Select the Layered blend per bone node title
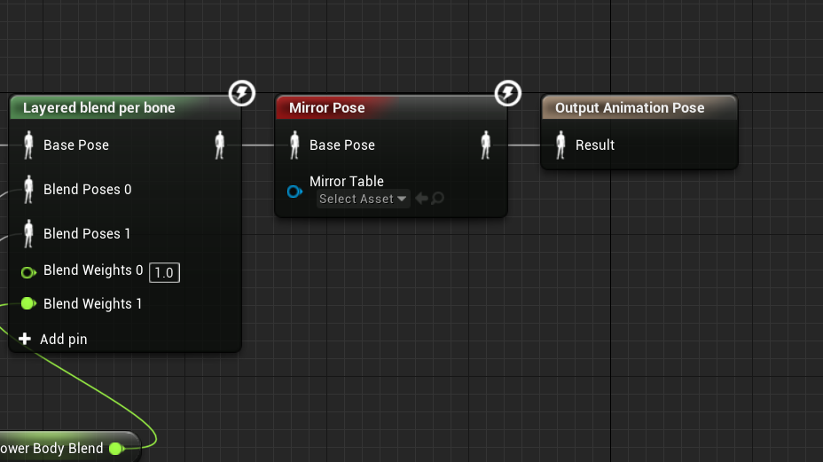Viewport: 823px width, 462px height. point(99,107)
